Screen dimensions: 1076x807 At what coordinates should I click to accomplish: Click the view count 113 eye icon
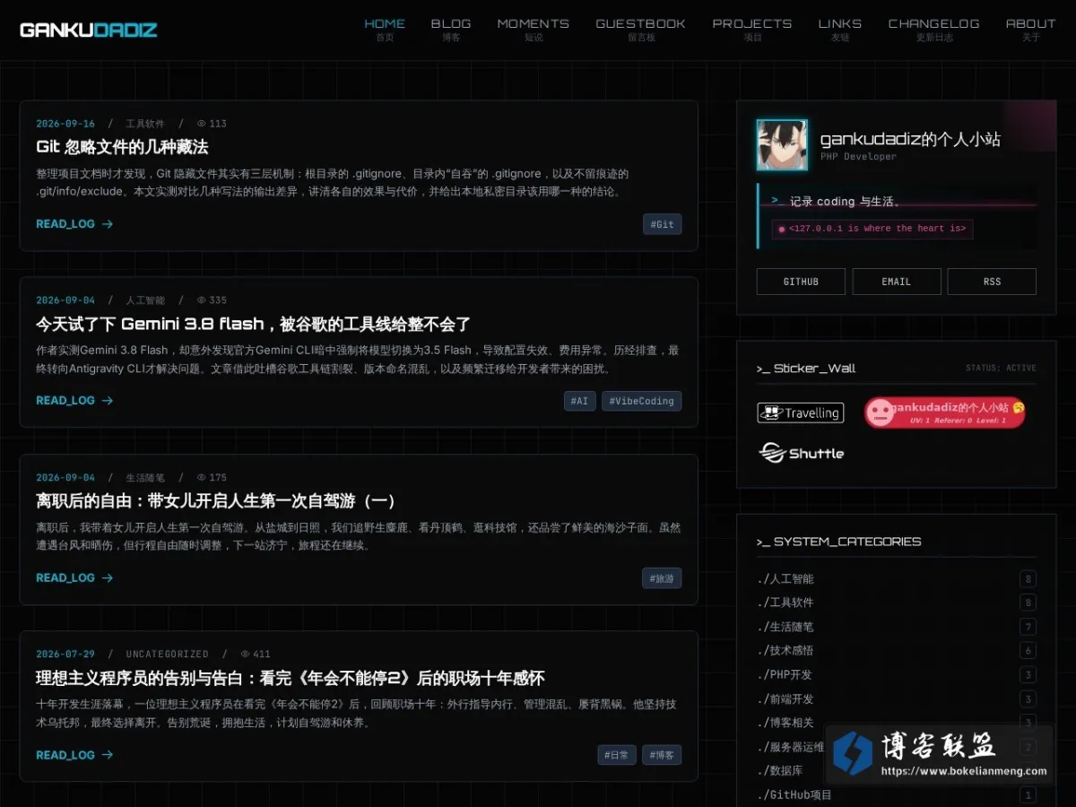202,124
